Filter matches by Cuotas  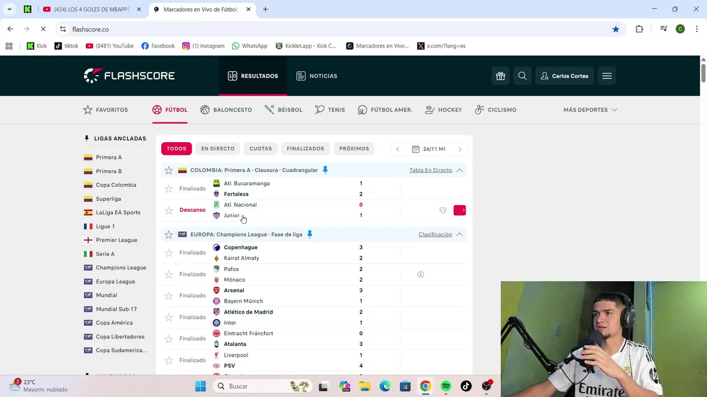click(261, 149)
